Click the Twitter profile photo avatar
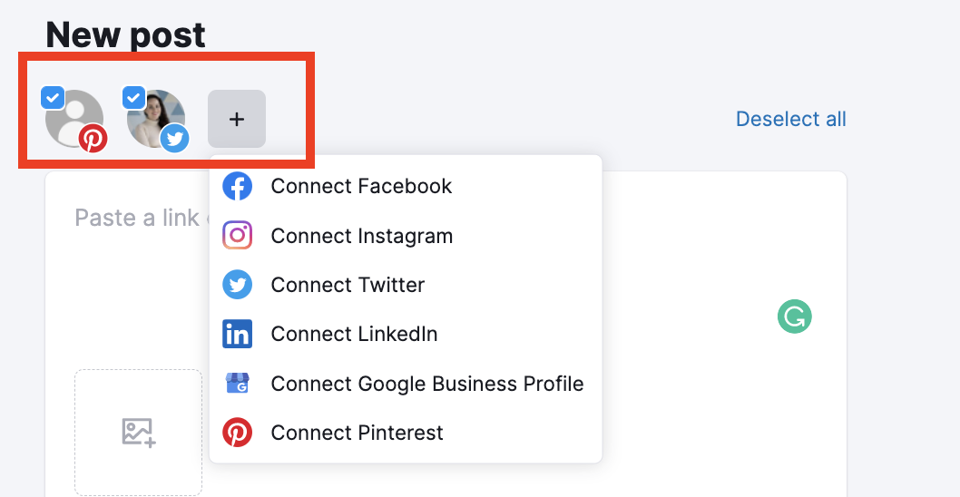 [154, 117]
